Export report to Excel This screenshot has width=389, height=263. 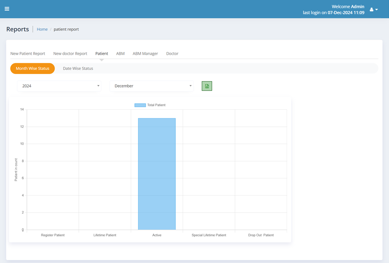click(207, 86)
